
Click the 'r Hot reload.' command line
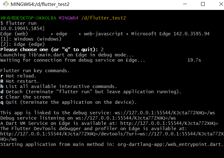pyautogui.click(x=18, y=76)
